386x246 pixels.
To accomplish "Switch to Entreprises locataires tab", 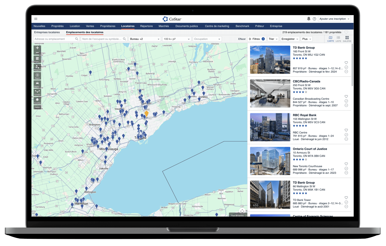I will click(x=47, y=32).
